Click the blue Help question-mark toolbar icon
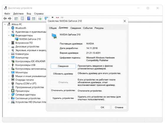The image size is (165, 123). (29, 18)
